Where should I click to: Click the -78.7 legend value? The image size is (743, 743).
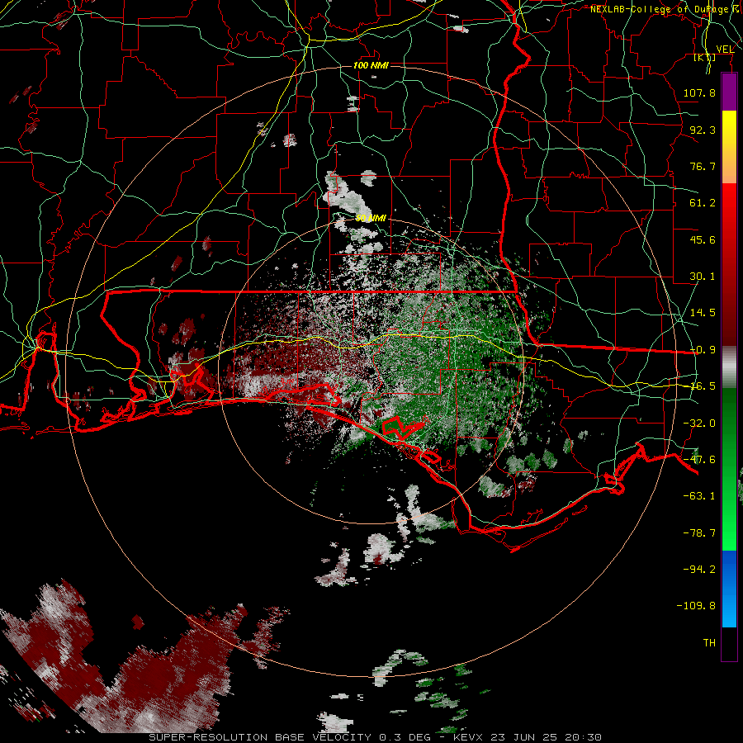point(699,533)
